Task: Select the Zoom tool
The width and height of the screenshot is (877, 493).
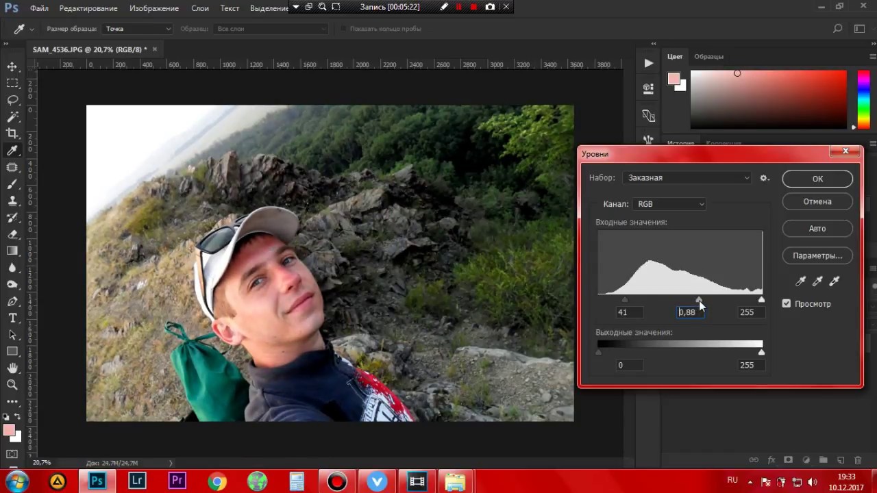Action: click(12, 385)
